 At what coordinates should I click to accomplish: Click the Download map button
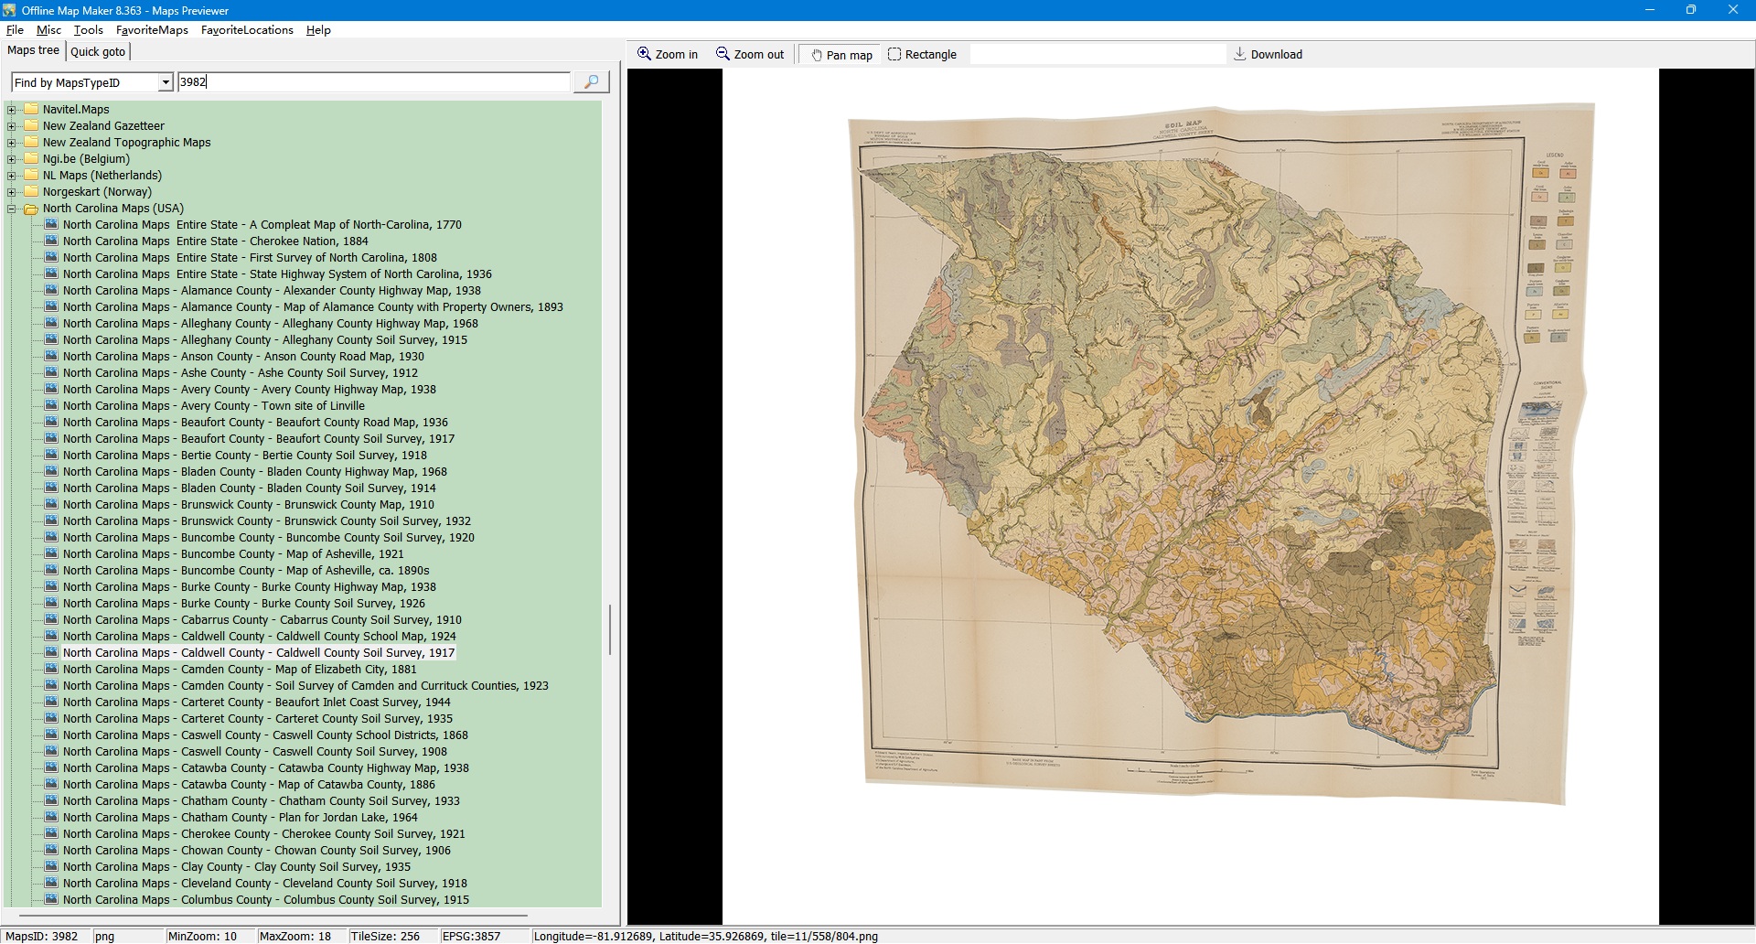[1268, 55]
